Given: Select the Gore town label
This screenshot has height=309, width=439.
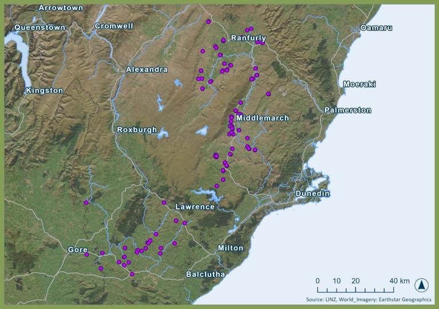Looking at the screenshot, I should click(77, 249).
